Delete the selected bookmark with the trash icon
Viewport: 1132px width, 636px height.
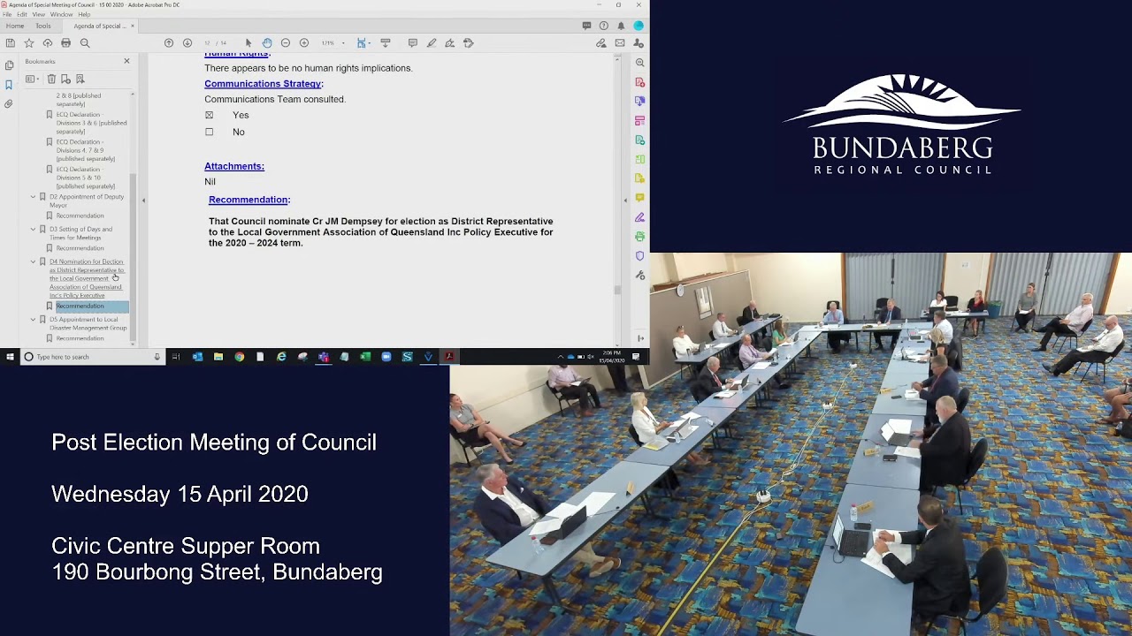(x=51, y=79)
